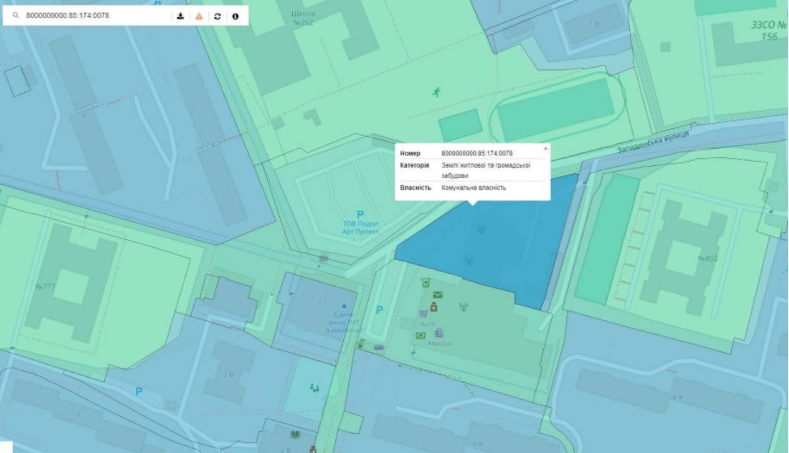789x453 pixels.
Task: Click the cadastral number search field
Action: pyautogui.click(x=95, y=16)
